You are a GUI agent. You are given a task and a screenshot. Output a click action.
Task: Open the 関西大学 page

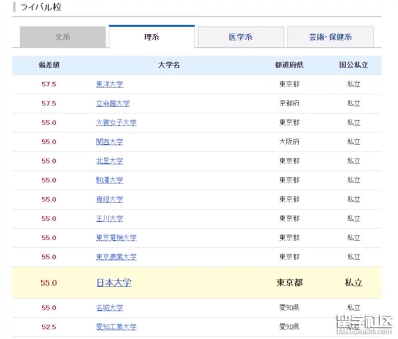109,142
